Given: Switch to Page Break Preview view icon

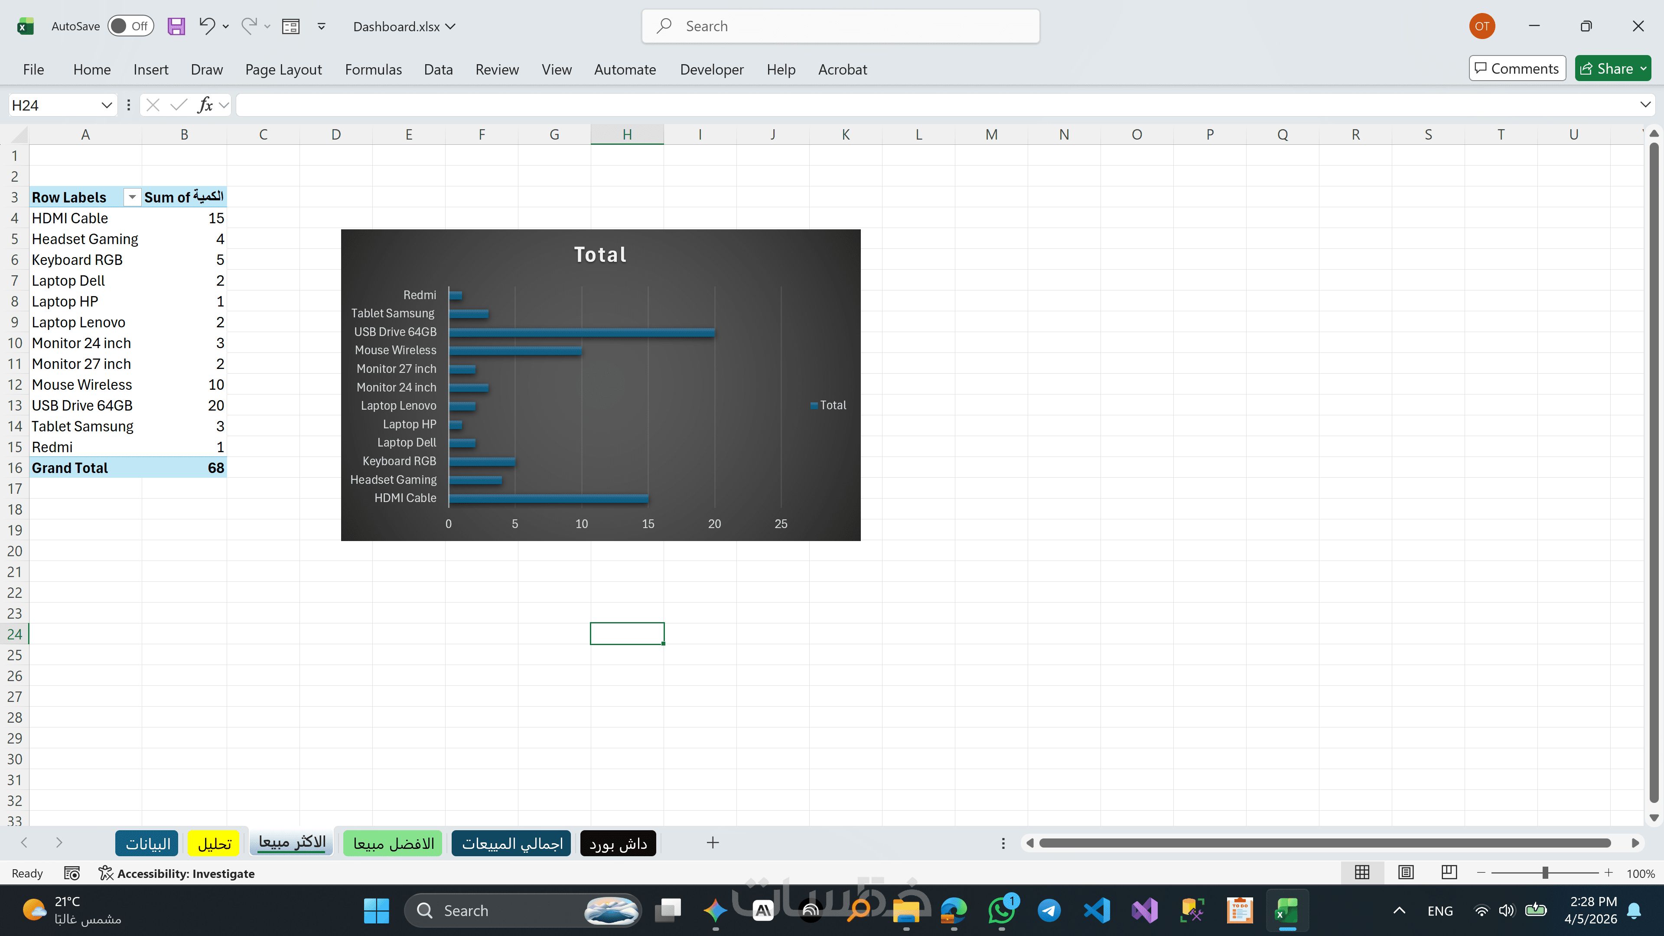Looking at the screenshot, I should [1449, 873].
